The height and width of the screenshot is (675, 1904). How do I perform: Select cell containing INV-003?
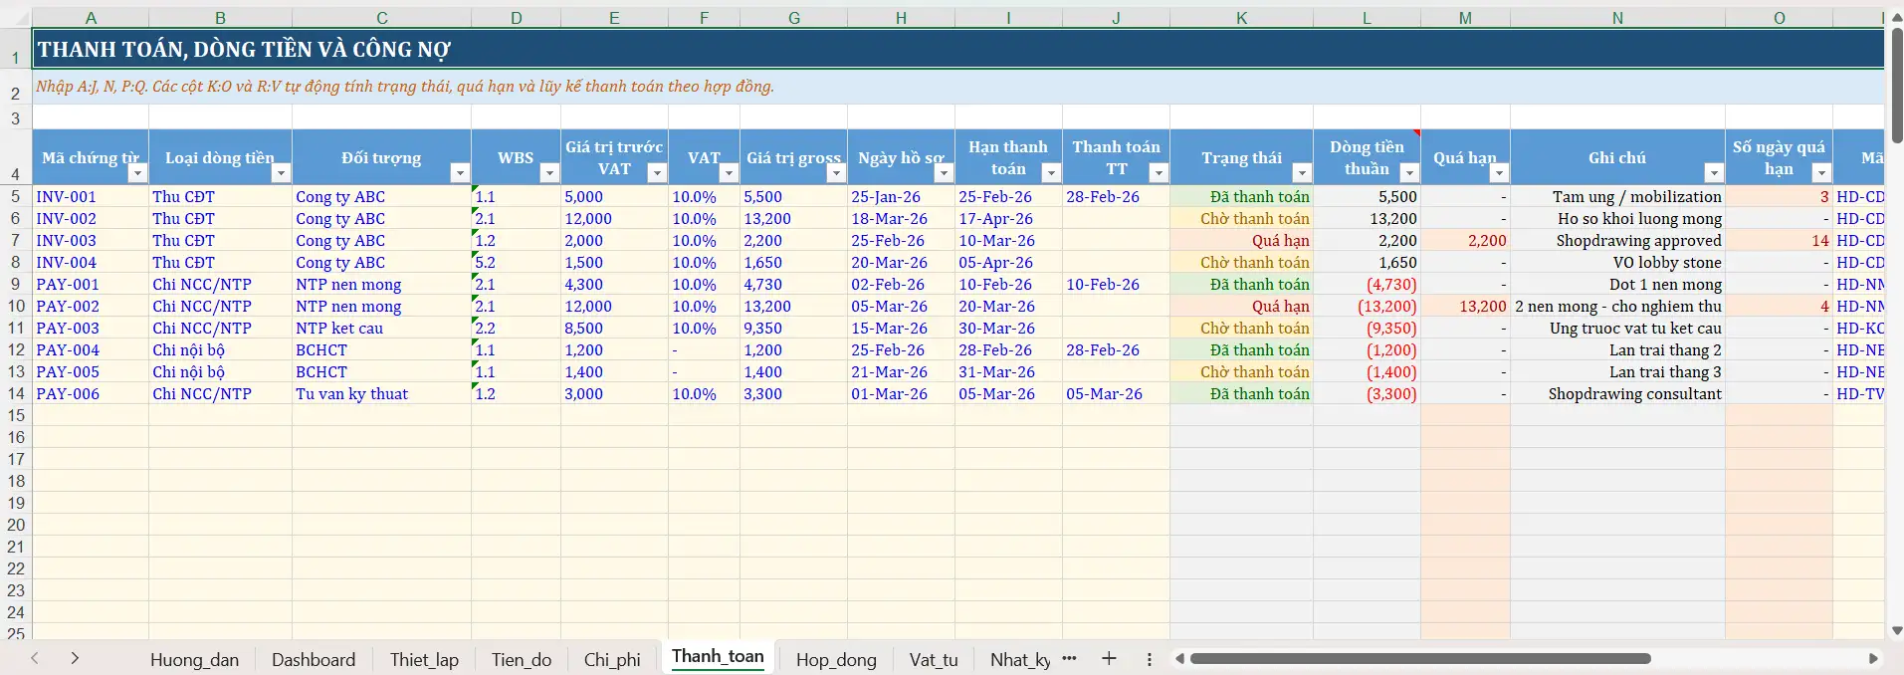67,241
